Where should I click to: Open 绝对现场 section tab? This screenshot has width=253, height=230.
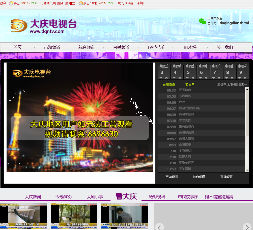click(x=157, y=197)
